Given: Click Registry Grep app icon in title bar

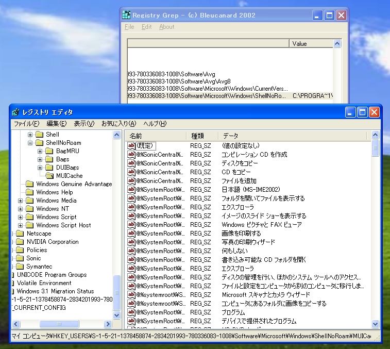Looking at the screenshot, I should pyautogui.click(x=126, y=15).
